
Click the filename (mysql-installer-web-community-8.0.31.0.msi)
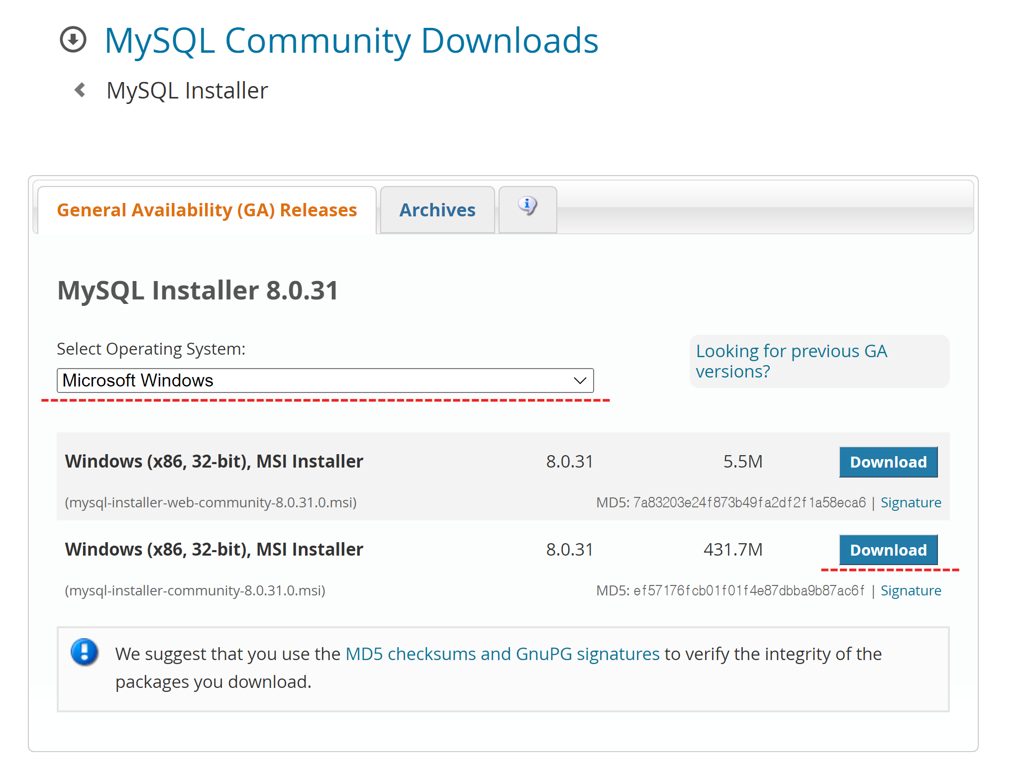point(211,502)
